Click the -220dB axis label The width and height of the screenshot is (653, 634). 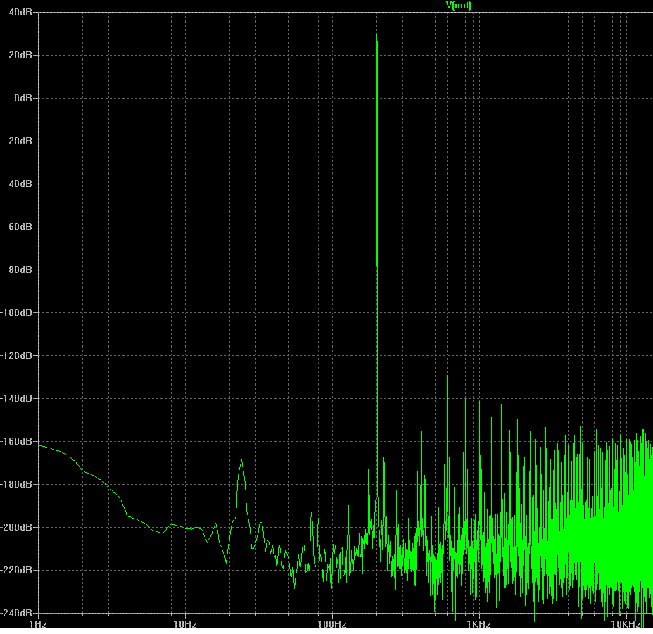(16, 570)
